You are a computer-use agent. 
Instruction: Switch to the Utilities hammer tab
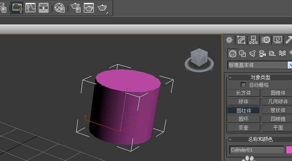click(x=289, y=40)
